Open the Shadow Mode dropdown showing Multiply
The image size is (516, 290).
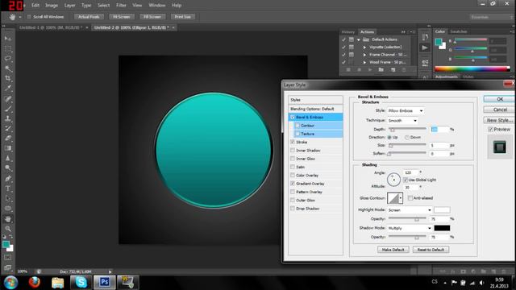410,228
